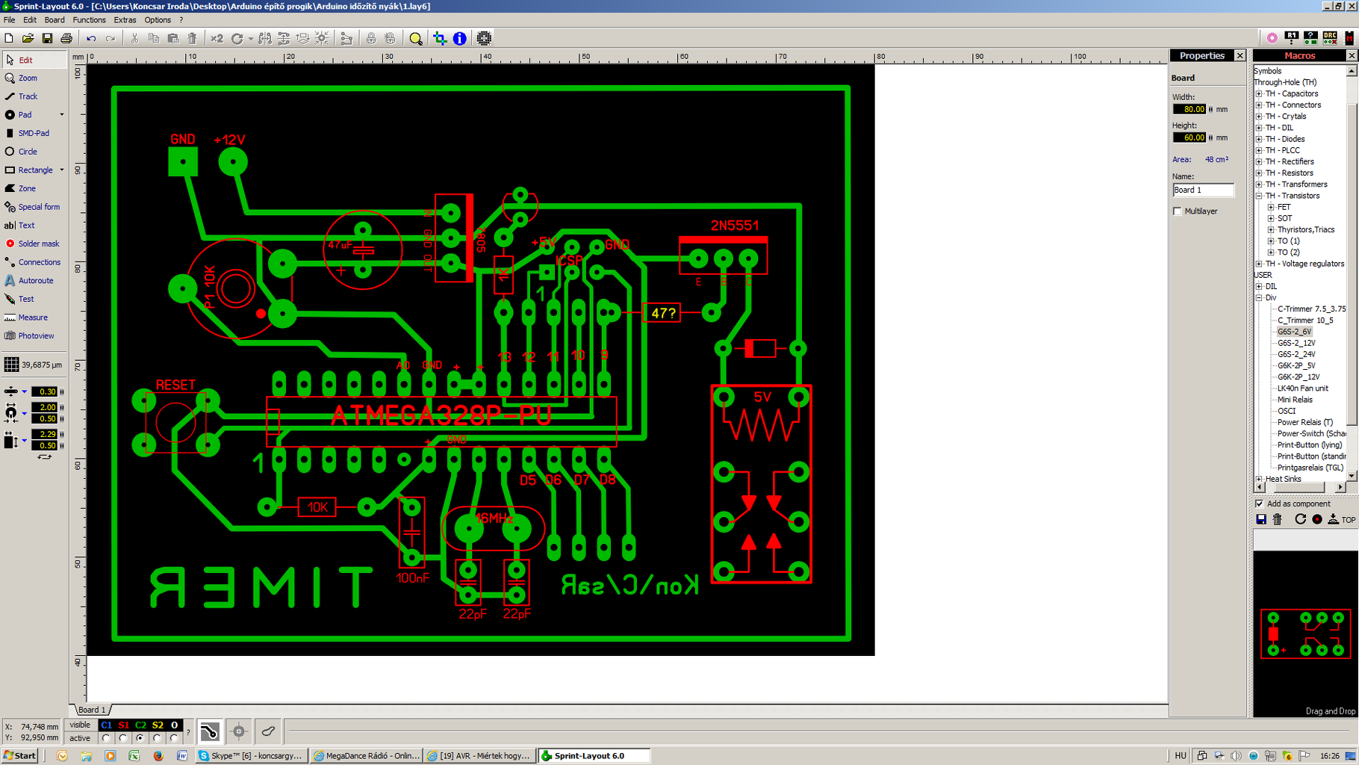The image size is (1359, 765).
Task: Click the board Width input field
Action: tap(1189, 109)
